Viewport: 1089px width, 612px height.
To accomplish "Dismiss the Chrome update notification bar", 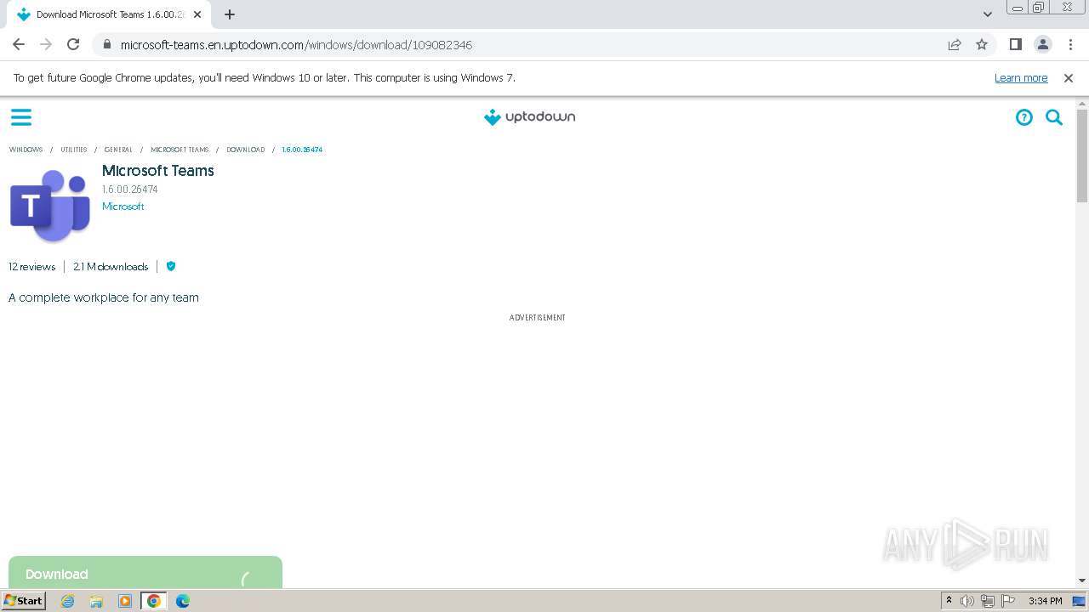I will pyautogui.click(x=1069, y=77).
